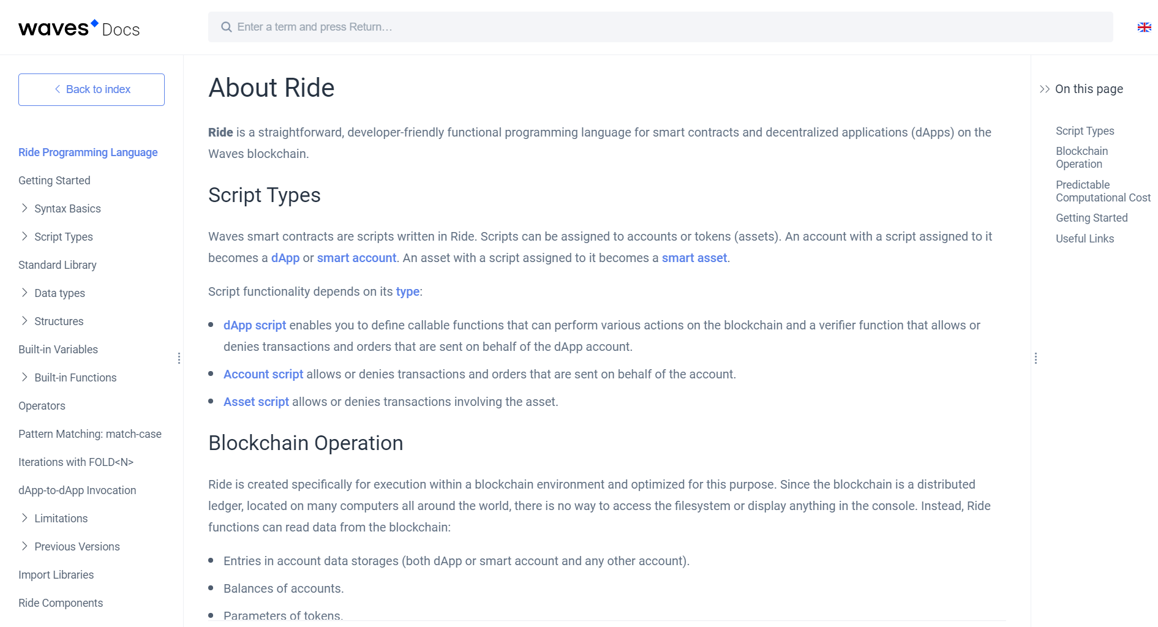Expand the Previous Versions section

point(24,546)
